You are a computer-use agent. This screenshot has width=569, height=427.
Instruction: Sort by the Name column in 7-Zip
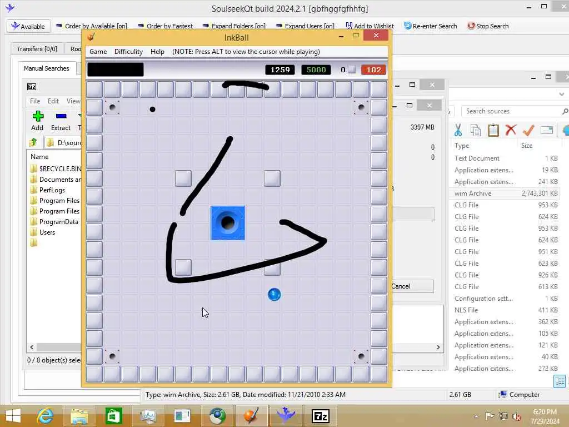(39, 157)
